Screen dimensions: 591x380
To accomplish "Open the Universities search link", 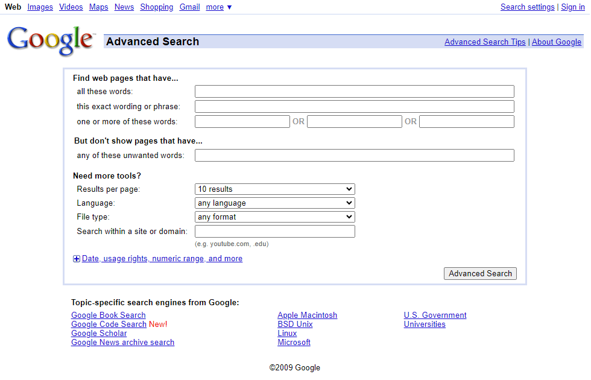I will [x=425, y=325].
